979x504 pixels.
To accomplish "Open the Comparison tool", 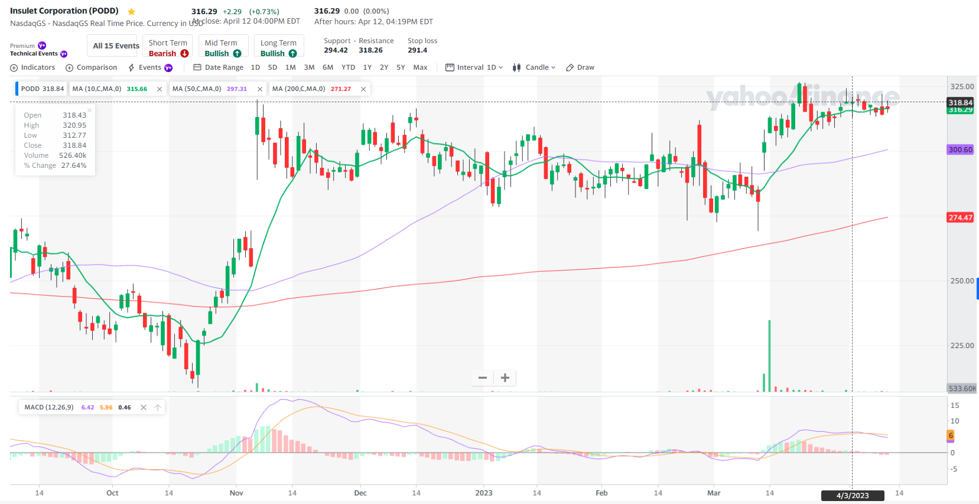I will pyautogui.click(x=91, y=67).
